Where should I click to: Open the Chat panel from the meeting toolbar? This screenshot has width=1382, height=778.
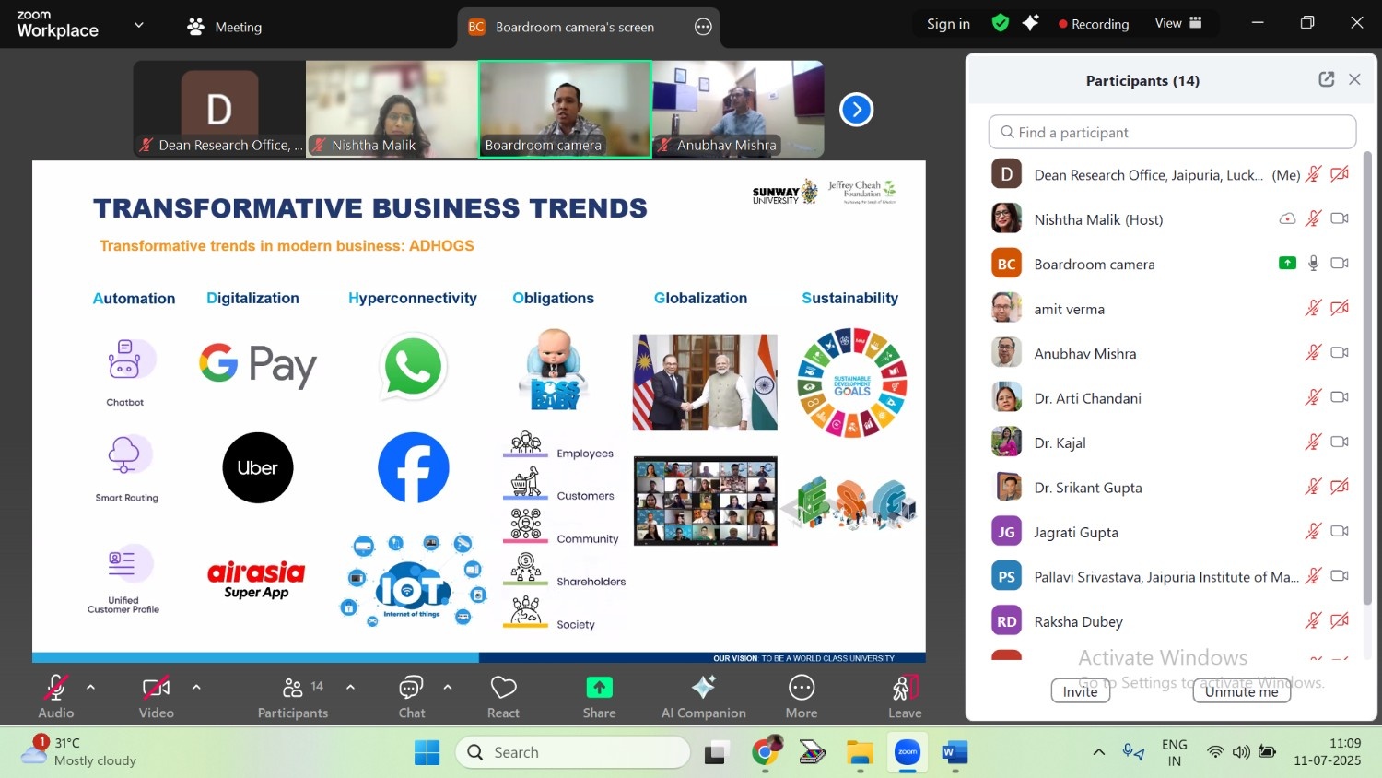pyautogui.click(x=411, y=697)
